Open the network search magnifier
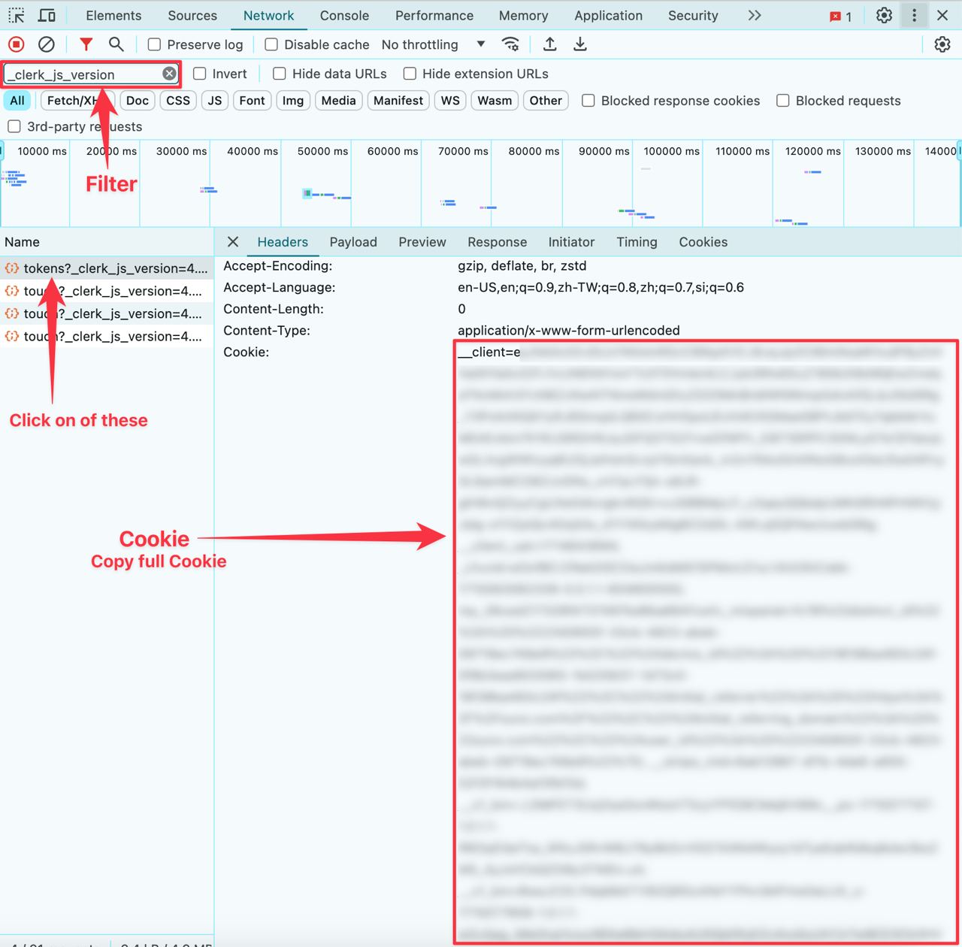The width and height of the screenshot is (962, 947). click(116, 44)
